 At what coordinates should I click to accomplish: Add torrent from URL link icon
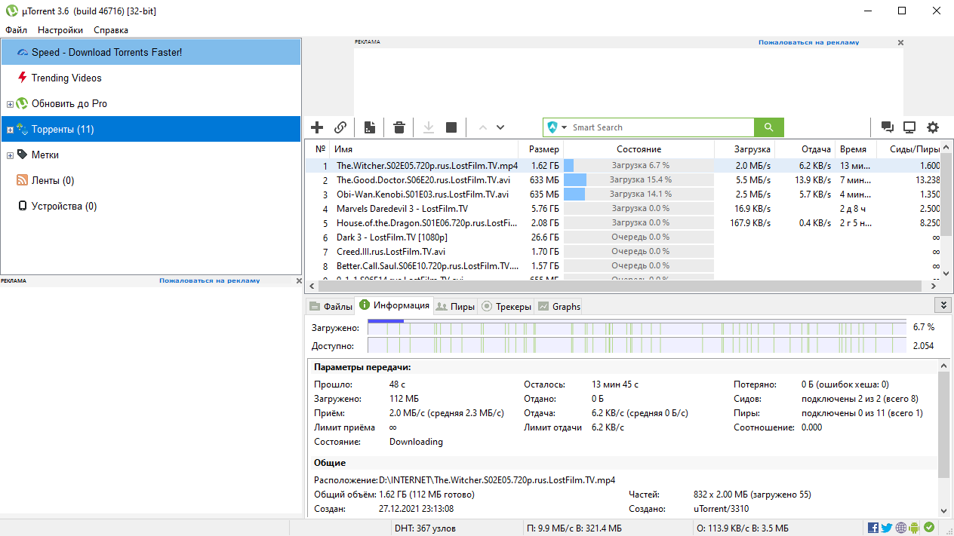pyautogui.click(x=340, y=127)
